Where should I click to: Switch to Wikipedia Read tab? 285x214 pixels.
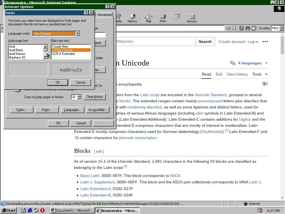click(206, 74)
